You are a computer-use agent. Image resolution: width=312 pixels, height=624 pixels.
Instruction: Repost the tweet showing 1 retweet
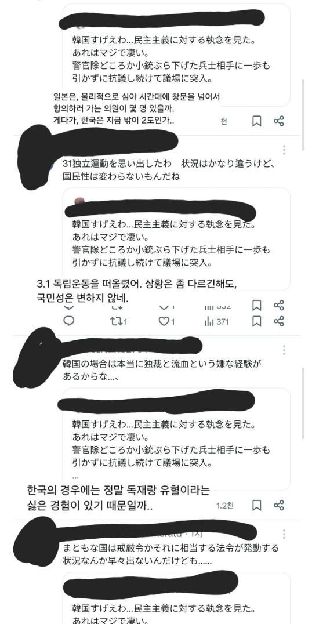(x=118, y=321)
